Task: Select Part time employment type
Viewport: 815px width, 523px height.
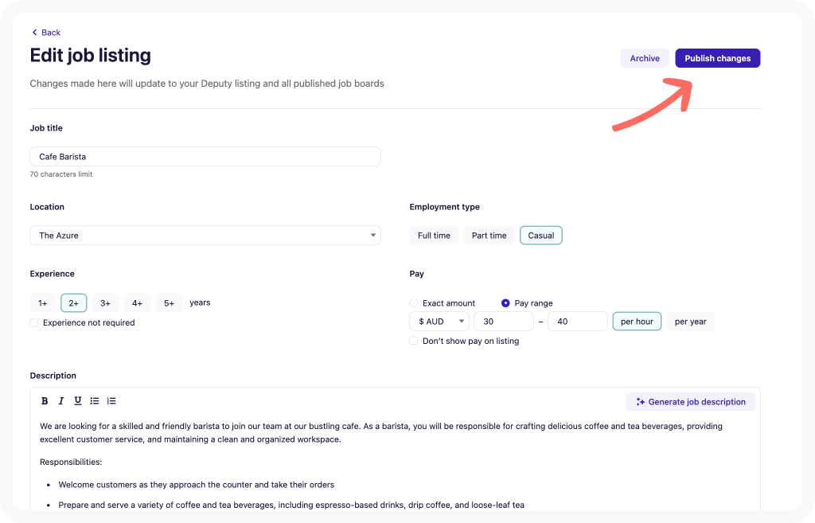Action: tap(489, 236)
